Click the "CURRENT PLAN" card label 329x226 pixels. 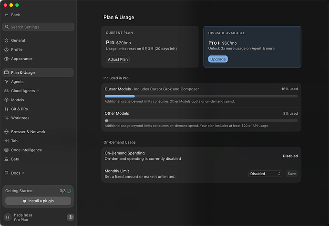[x=119, y=33]
